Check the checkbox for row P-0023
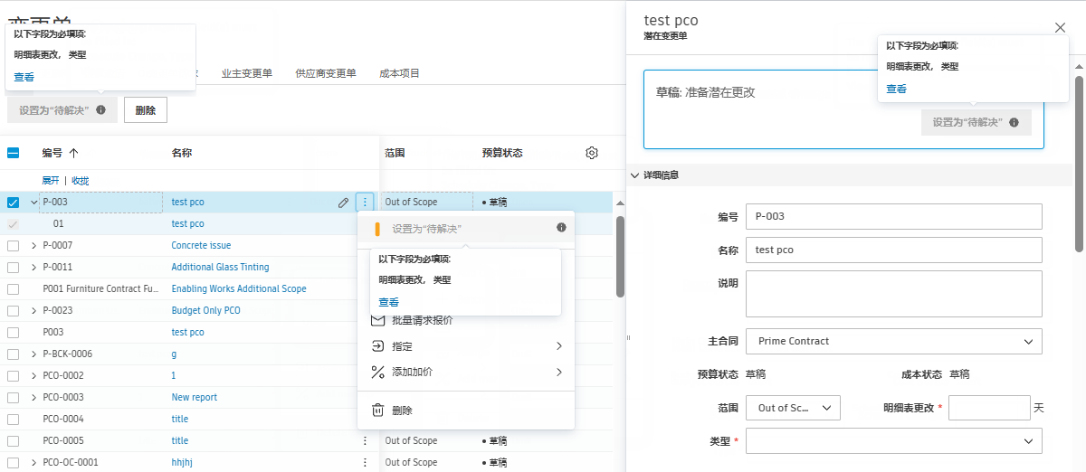This screenshot has width=1086, height=472. coord(14,311)
